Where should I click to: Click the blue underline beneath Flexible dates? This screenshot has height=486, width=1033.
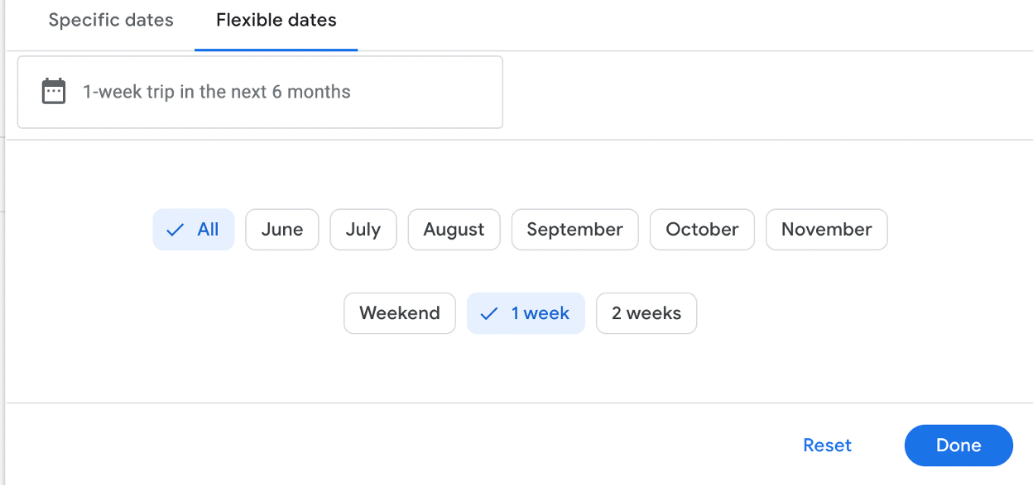(x=276, y=50)
